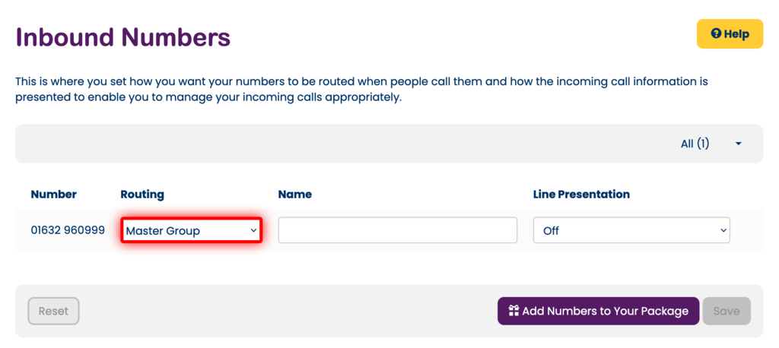Open the Line Presentation Off dropdown
The height and width of the screenshot is (348, 779).
(631, 230)
